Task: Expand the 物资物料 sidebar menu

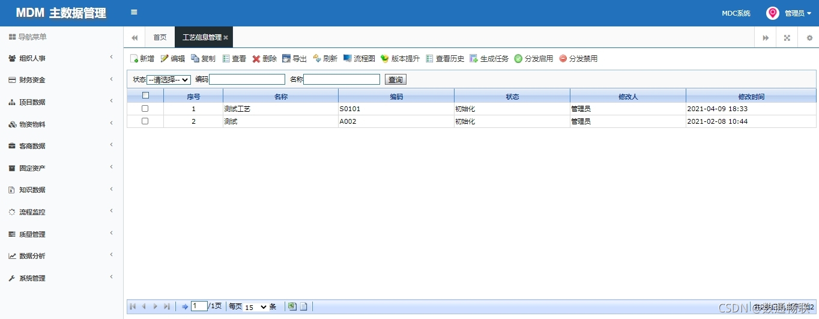Action: click(61, 124)
